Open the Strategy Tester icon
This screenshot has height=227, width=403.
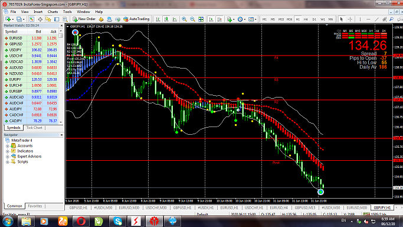click(65, 19)
